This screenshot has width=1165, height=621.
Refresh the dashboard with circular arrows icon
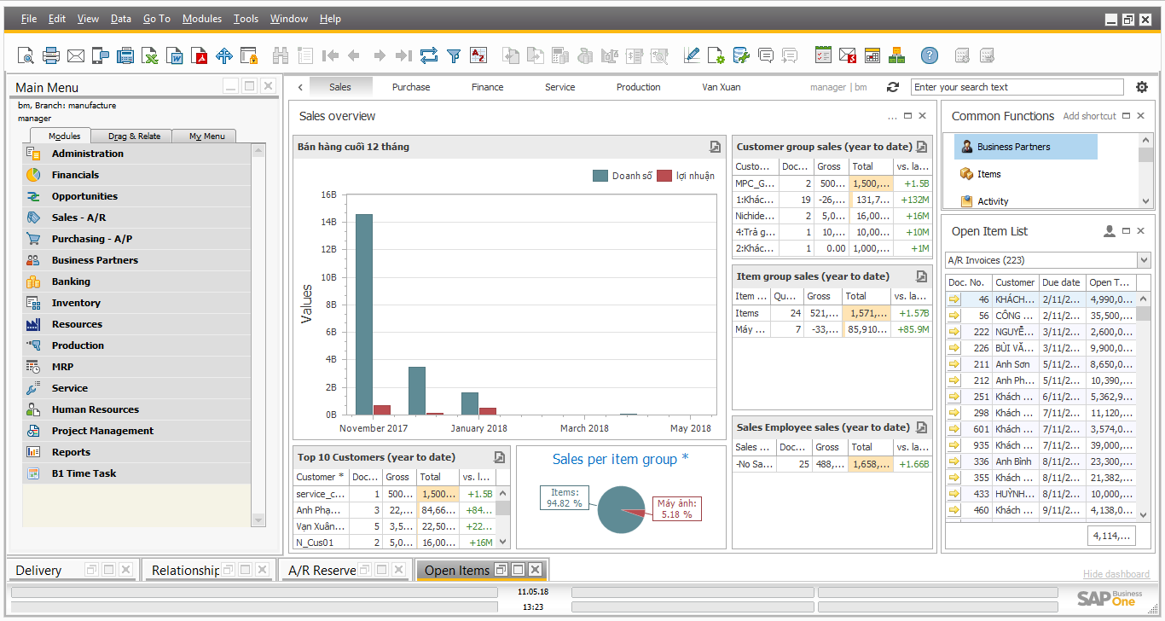coord(893,87)
